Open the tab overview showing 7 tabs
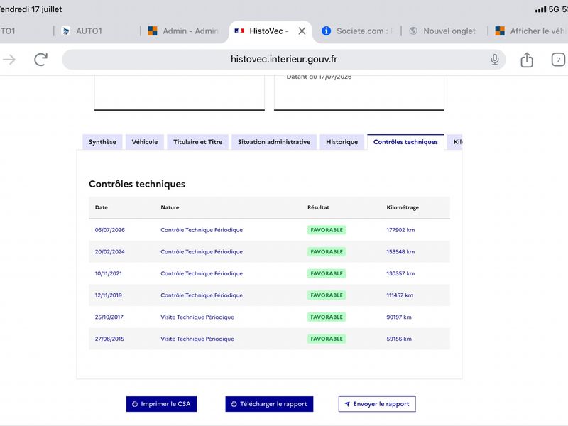The image size is (568, 426). 558,60
